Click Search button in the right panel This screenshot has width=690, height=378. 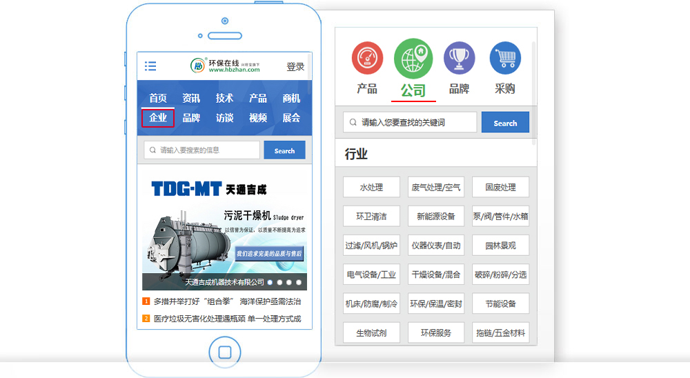[x=505, y=122]
